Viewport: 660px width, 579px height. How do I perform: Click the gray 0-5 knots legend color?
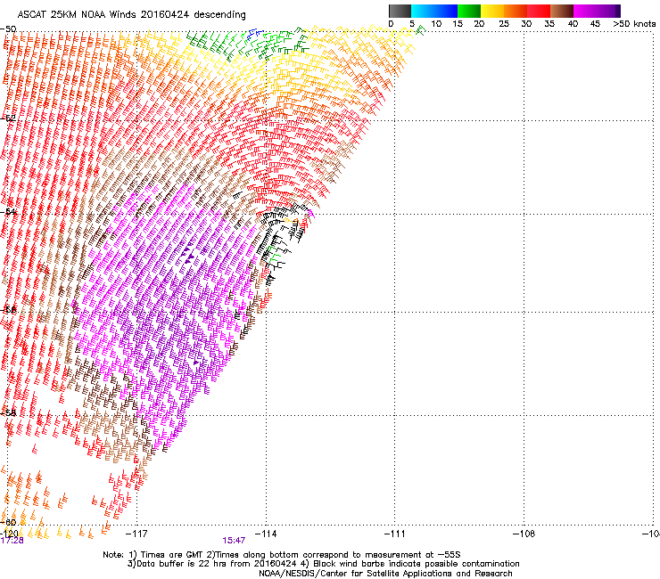coord(400,11)
